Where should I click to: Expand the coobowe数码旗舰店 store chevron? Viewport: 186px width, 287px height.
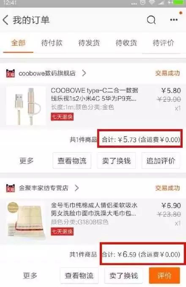pyautogui.click(x=84, y=73)
